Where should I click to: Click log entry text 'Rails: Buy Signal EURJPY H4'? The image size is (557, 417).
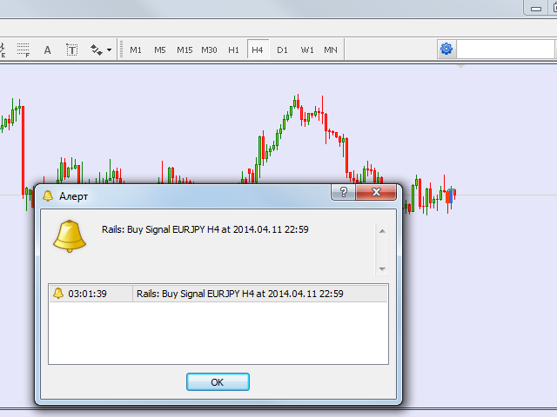(x=195, y=294)
